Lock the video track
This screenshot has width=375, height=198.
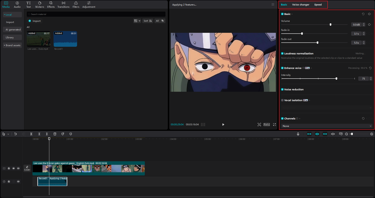click(x=9, y=168)
